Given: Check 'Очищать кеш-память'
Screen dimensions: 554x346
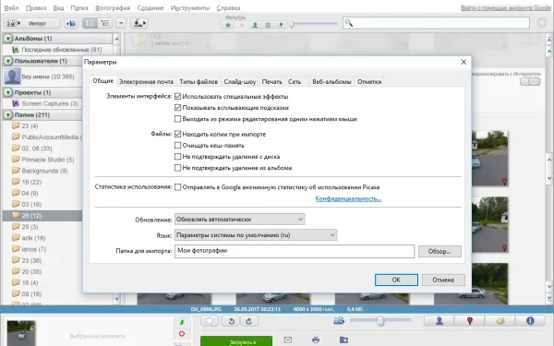Looking at the screenshot, I should coord(177,146).
